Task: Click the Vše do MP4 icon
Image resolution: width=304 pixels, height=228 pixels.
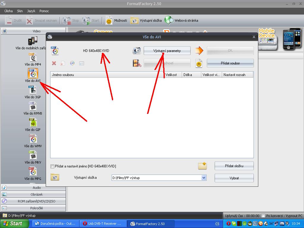Action: coord(33,57)
